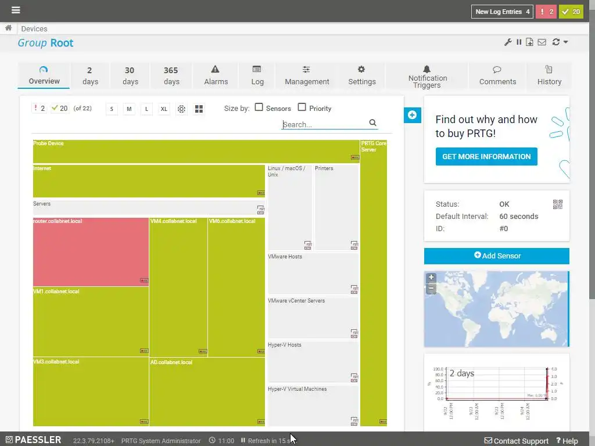
Task: Open the Comments tab
Action: pyautogui.click(x=497, y=75)
